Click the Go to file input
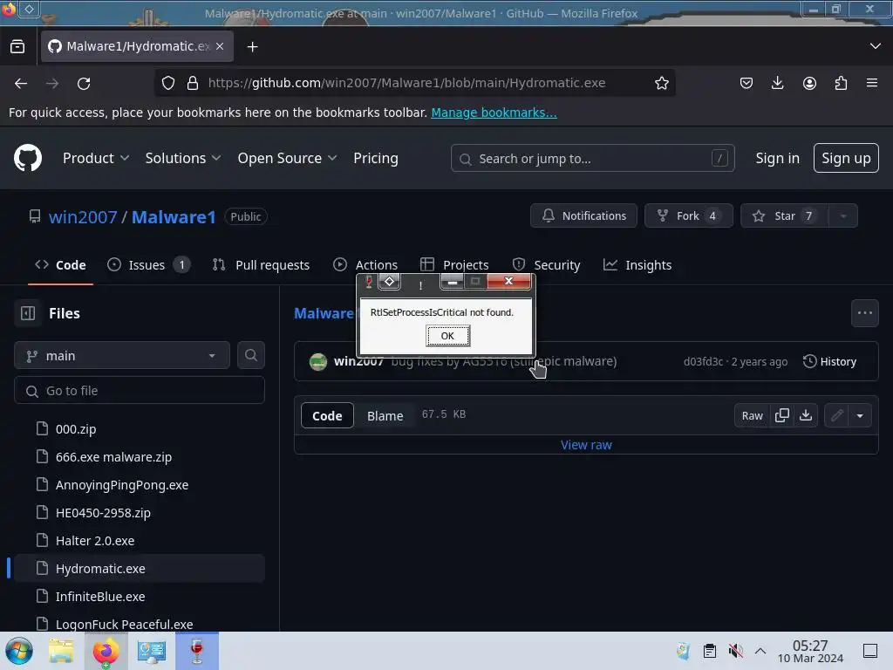The height and width of the screenshot is (670, 893). click(x=140, y=390)
